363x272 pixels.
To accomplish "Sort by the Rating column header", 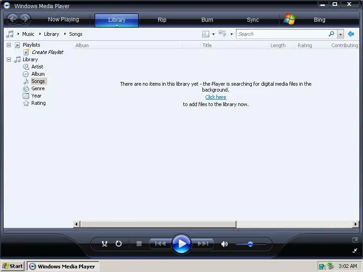I will coord(312,45).
